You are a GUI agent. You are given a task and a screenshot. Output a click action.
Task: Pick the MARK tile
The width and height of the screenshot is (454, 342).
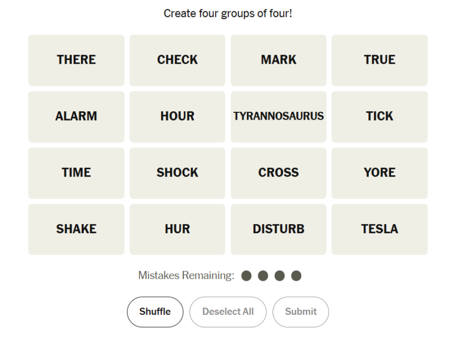pos(278,60)
